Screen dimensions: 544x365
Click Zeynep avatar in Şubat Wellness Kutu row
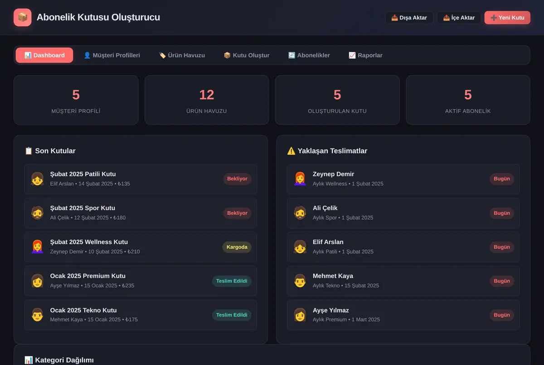pyautogui.click(x=37, y=247)
